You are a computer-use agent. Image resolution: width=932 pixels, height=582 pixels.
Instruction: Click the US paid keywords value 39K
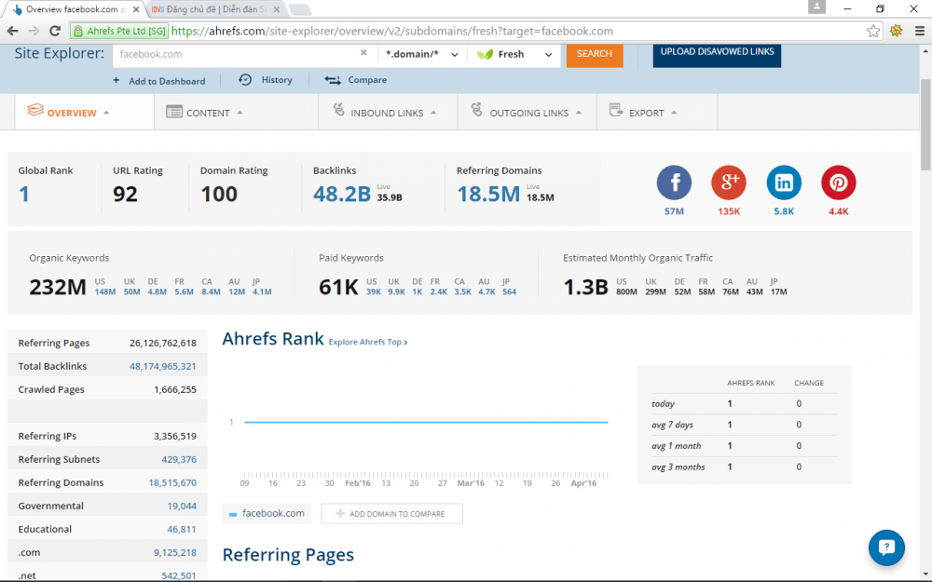point(374,291)
